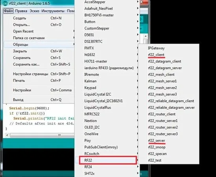Open rf22_reliable_datagram_client example
This screenshot has width=216, height=177.
[169, 101]
